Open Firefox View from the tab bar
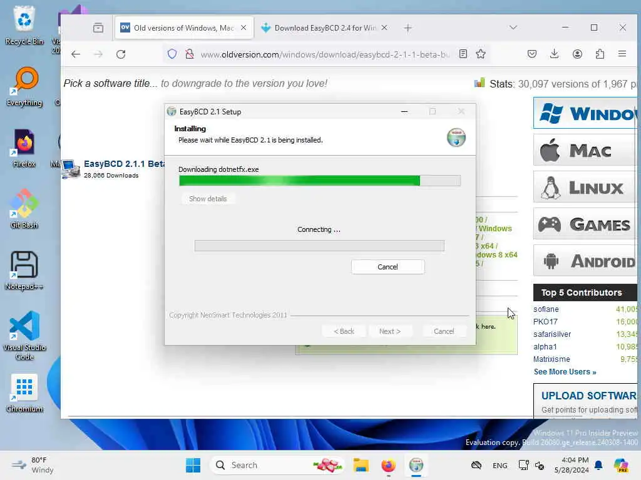Viewport: 641px width, 480px height. (x=98, y=27)
